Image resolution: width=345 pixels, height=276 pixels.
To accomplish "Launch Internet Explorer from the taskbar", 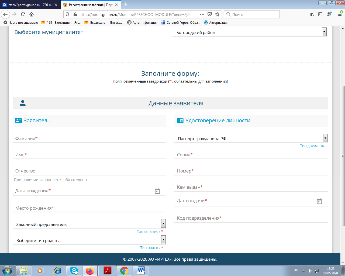I will pyautogui.click(x=57, y=271).
